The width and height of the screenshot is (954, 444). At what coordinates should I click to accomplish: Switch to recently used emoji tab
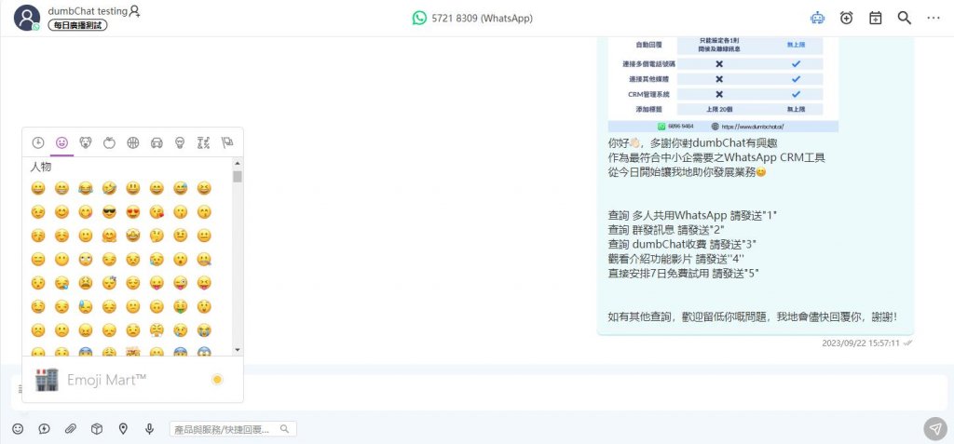click(37, 143)
